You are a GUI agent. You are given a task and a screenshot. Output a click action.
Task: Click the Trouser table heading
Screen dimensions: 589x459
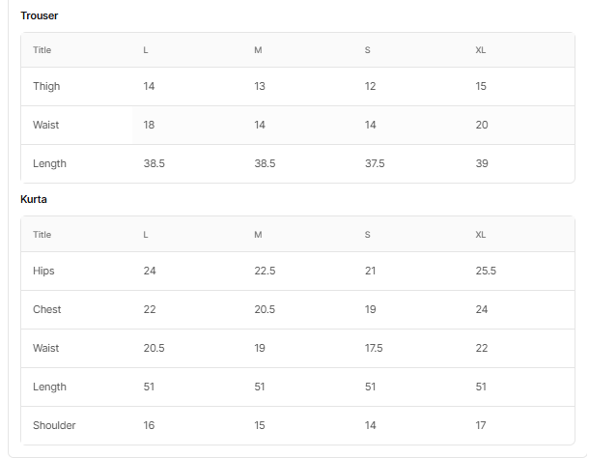pyautogui.click(x=39, y=15)
